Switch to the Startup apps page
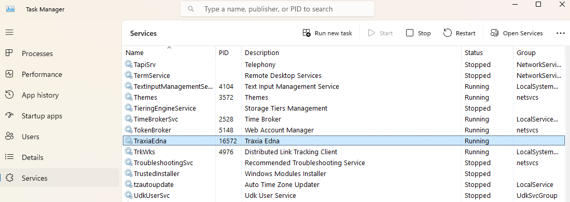This screenshot has width=570, height=202. click(x=42, y=116)
